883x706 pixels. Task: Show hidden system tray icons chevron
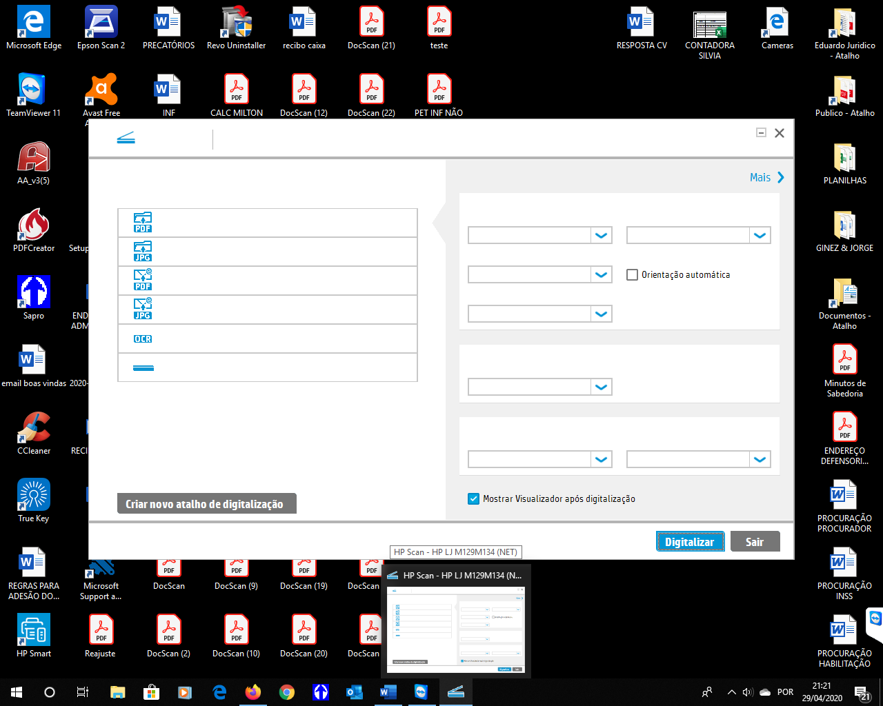point(731,692)
